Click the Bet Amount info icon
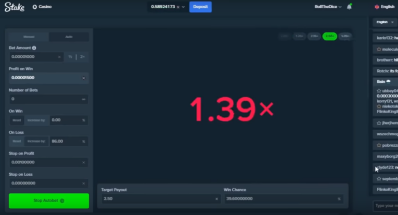398x215 pixels. tap(34, 48)
